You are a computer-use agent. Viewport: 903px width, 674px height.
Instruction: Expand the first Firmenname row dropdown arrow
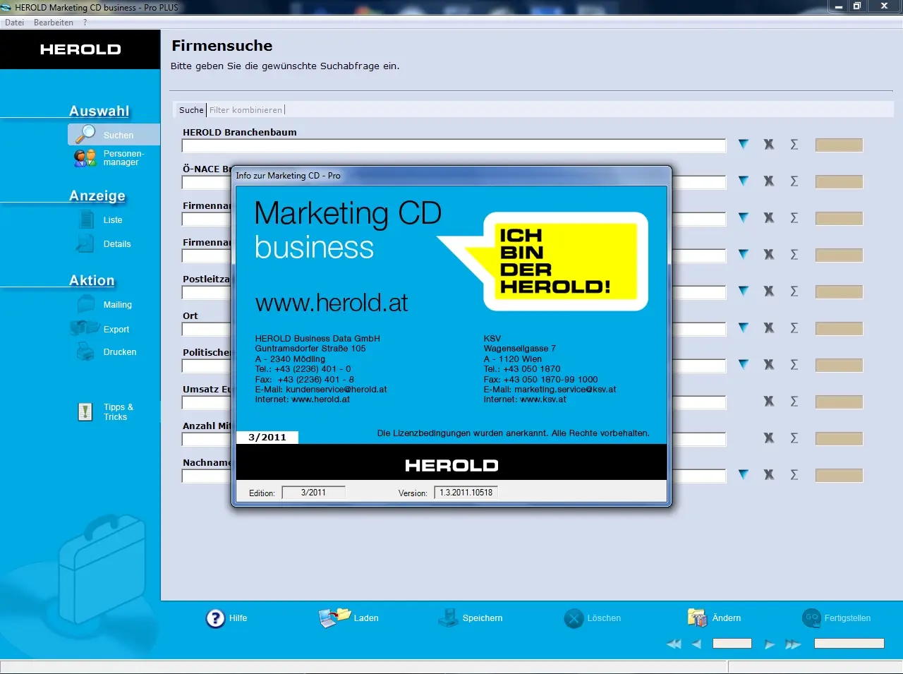pyautogui.click(x=743, y=217)
